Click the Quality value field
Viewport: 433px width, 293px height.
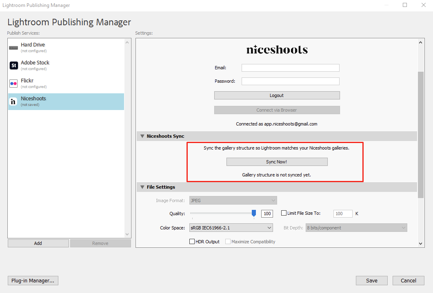(x=267, y=214)
